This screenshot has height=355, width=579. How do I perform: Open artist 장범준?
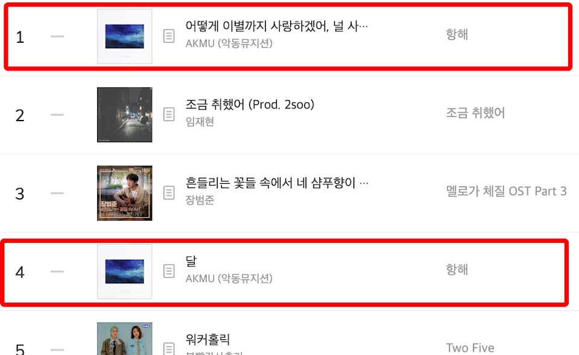[x=200, y=200]
